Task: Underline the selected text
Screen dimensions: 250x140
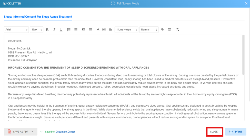Action: (x=61, y=30)
